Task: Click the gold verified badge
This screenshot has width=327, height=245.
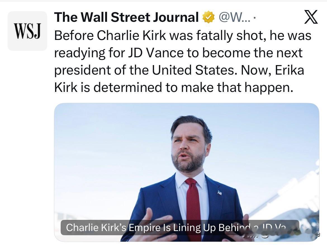Action: tap(208, 17)
